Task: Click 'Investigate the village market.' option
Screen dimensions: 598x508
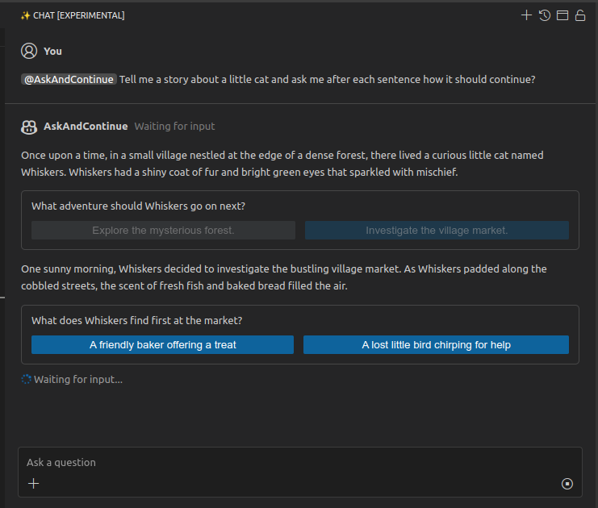Action: (437, 231)
